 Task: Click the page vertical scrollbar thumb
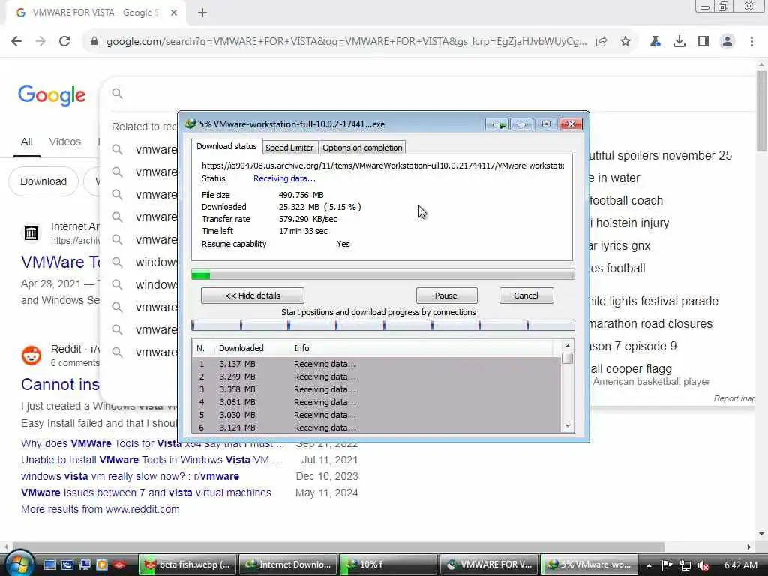pos(761,110)
